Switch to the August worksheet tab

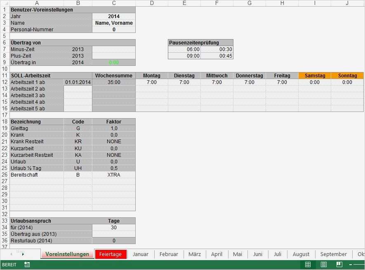301,254
